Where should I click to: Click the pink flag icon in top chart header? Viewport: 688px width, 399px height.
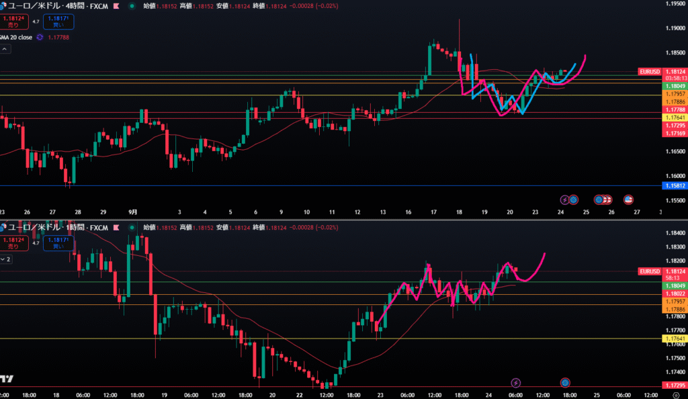pyautogui.click(x=118, y=5)
